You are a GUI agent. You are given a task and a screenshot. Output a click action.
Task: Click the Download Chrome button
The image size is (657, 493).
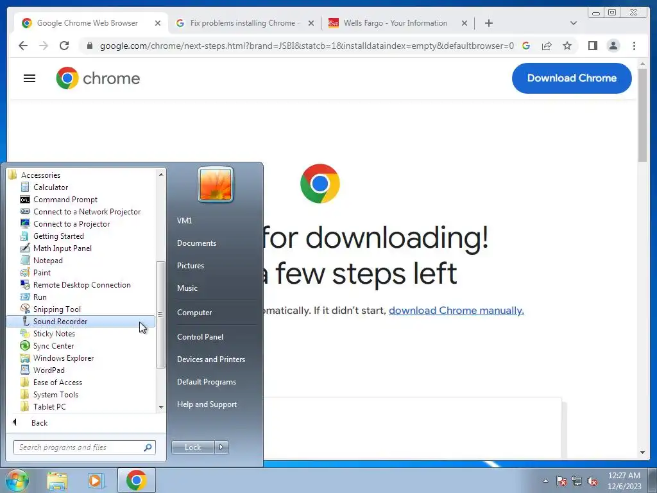pyautogui.click(x=572, y=78)
